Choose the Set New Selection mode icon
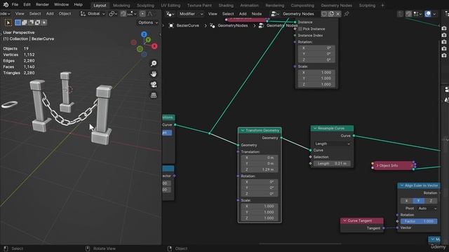 (x=18, y=22)
